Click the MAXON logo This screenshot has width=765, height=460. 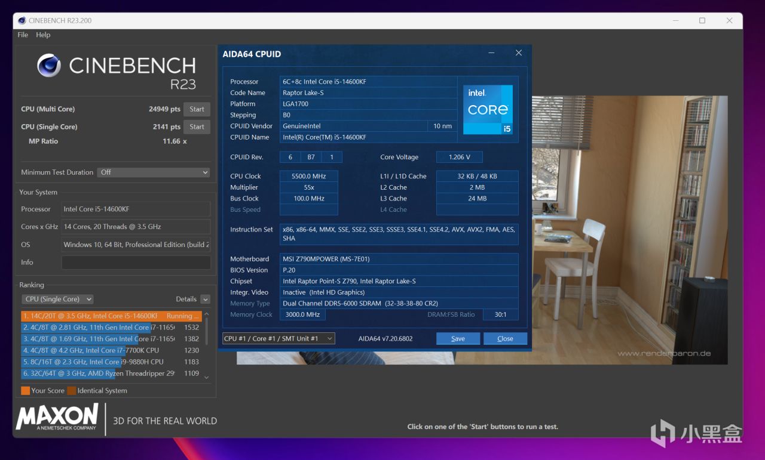pyautogui.click(x=57, y=417)
